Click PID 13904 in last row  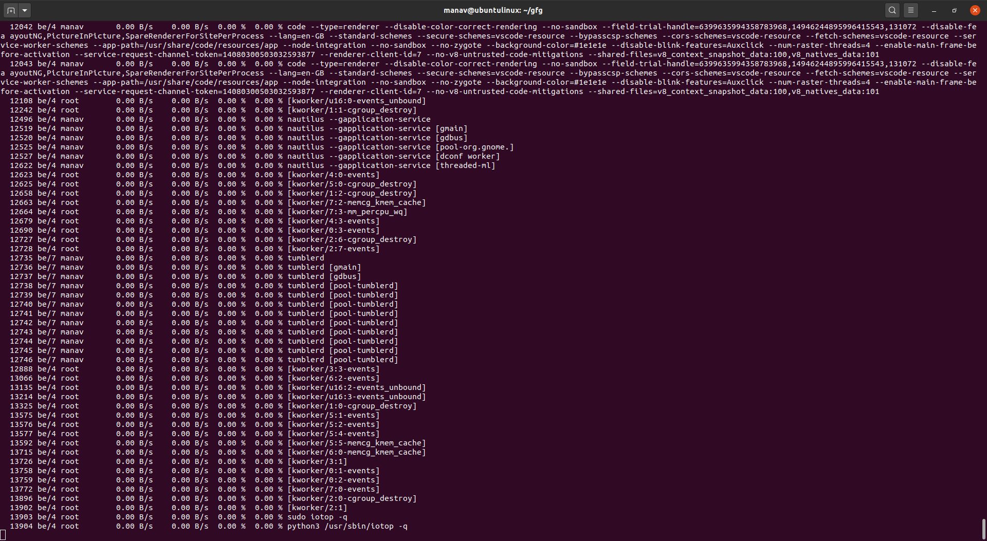pyautogui.click(x=21, y=526)
